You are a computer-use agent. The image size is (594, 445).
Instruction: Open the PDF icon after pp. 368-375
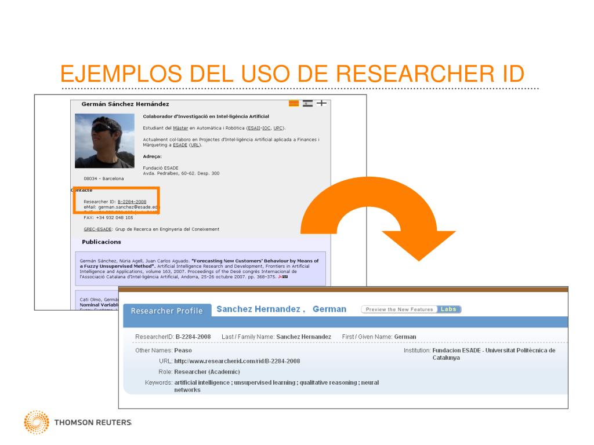pyautogui.click(x=283, y=276)
